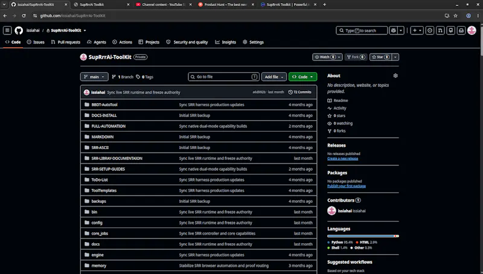
Task: Open the DOCS-INSTALL folder
Action: [104, 115]
